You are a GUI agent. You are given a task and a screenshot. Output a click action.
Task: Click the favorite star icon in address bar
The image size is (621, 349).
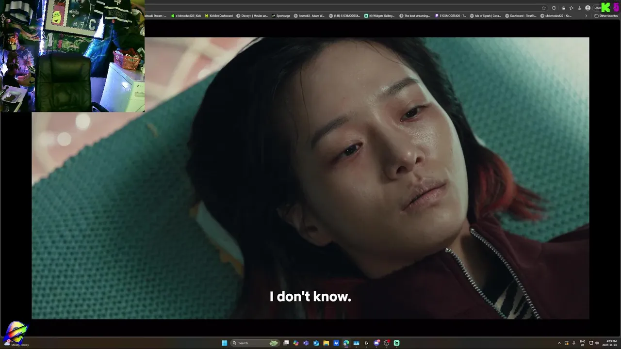click(x=544, y=8)
